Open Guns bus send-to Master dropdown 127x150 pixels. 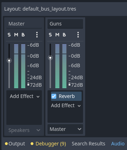point(65,129)
